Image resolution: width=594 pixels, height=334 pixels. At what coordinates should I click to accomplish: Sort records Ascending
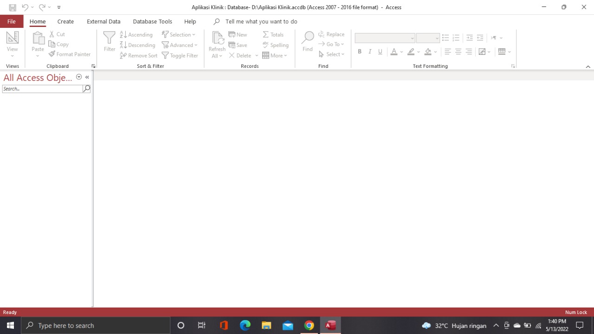136,35
